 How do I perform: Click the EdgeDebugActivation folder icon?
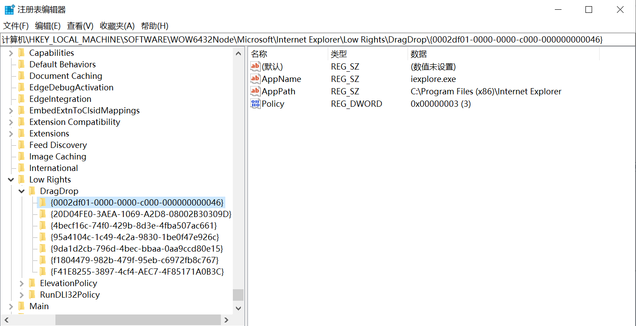tap(21, 87)
